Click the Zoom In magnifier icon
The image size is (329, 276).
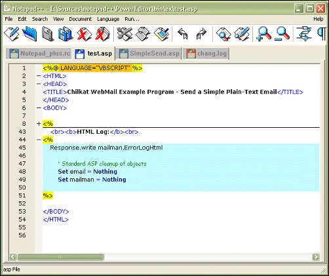pos(264,34)
